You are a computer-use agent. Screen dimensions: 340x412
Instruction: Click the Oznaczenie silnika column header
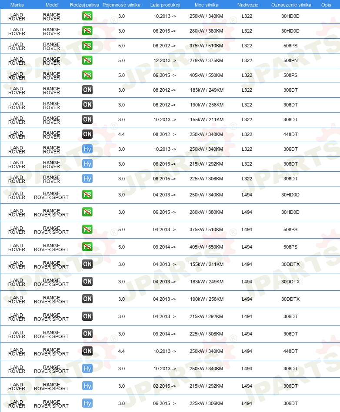(x=291, y=5)
